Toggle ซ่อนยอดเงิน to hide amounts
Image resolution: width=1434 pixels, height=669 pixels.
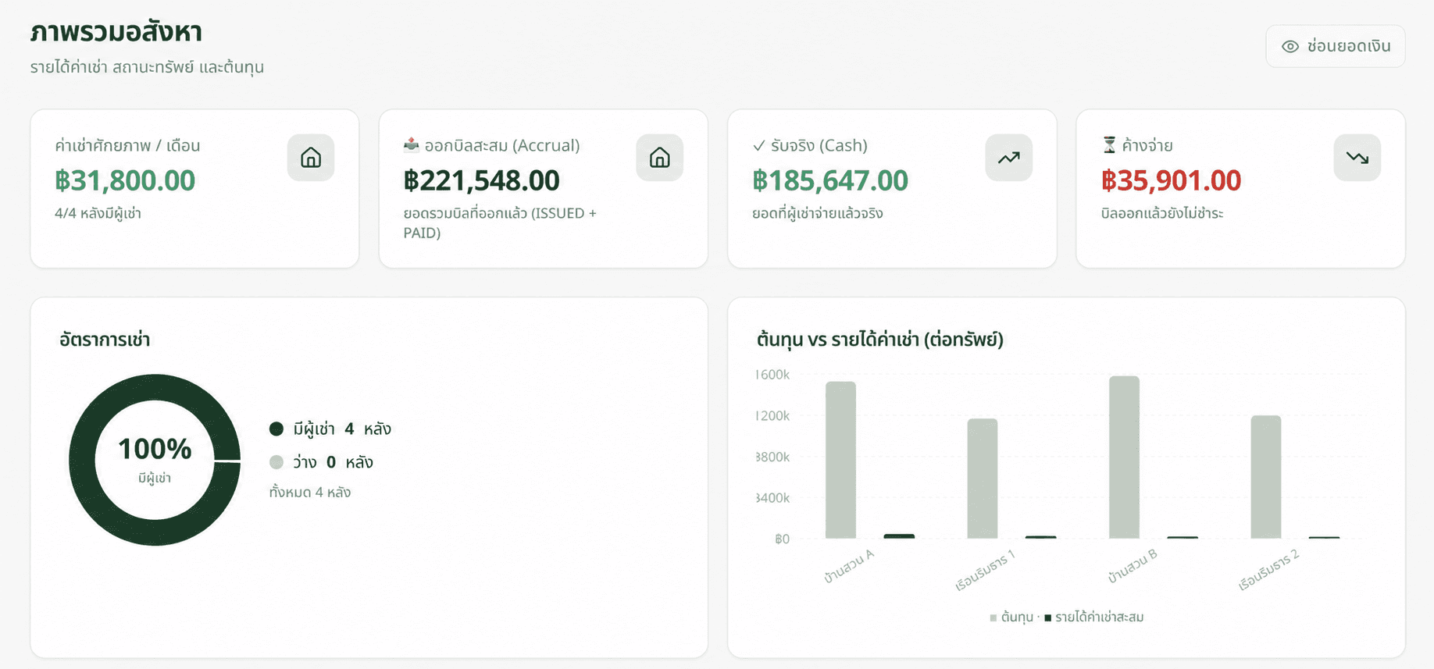click(x=1336, y=47)
